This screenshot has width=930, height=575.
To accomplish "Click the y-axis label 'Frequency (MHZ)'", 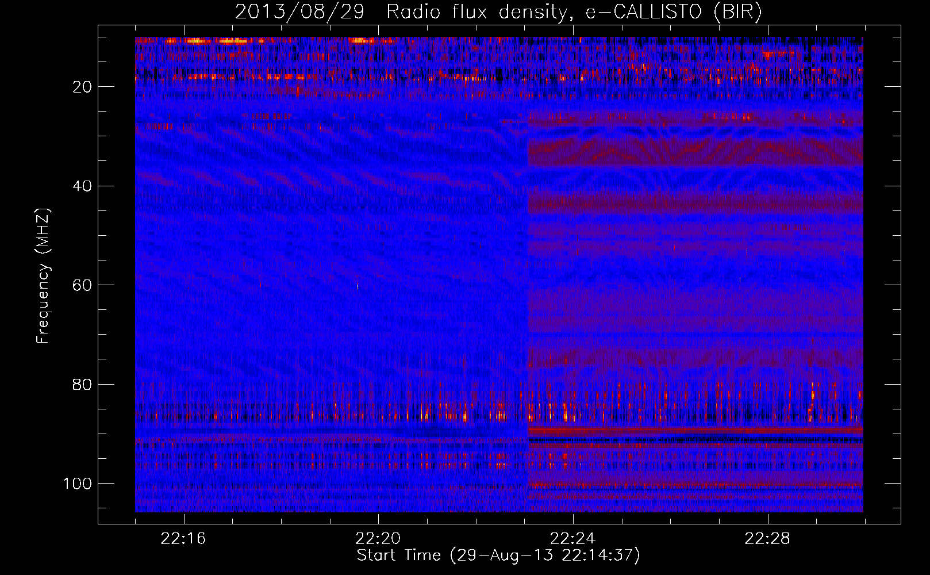I will click(43, 275).
